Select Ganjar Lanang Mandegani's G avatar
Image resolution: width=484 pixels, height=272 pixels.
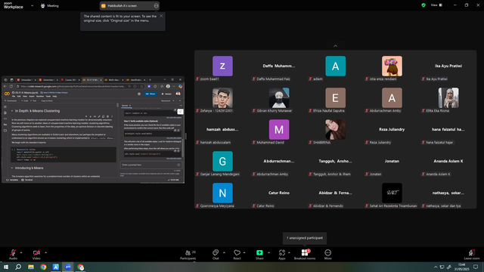[222, 161]
